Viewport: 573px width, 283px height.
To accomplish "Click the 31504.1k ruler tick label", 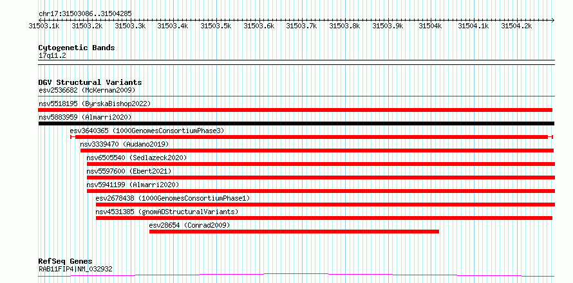I will coord(473,26).
